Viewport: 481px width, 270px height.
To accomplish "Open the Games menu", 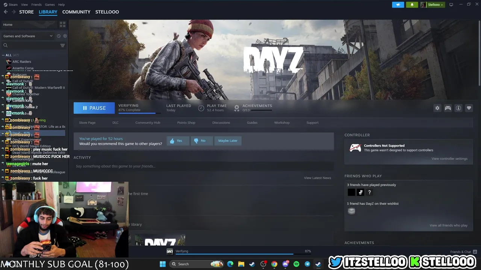I will pyautogui.click(x=50, y=4).
